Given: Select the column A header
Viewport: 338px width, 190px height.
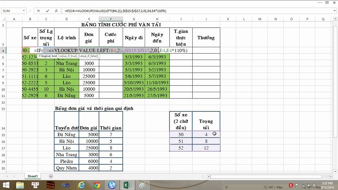Looking at the screenshot, I should (x=14, y=19).
